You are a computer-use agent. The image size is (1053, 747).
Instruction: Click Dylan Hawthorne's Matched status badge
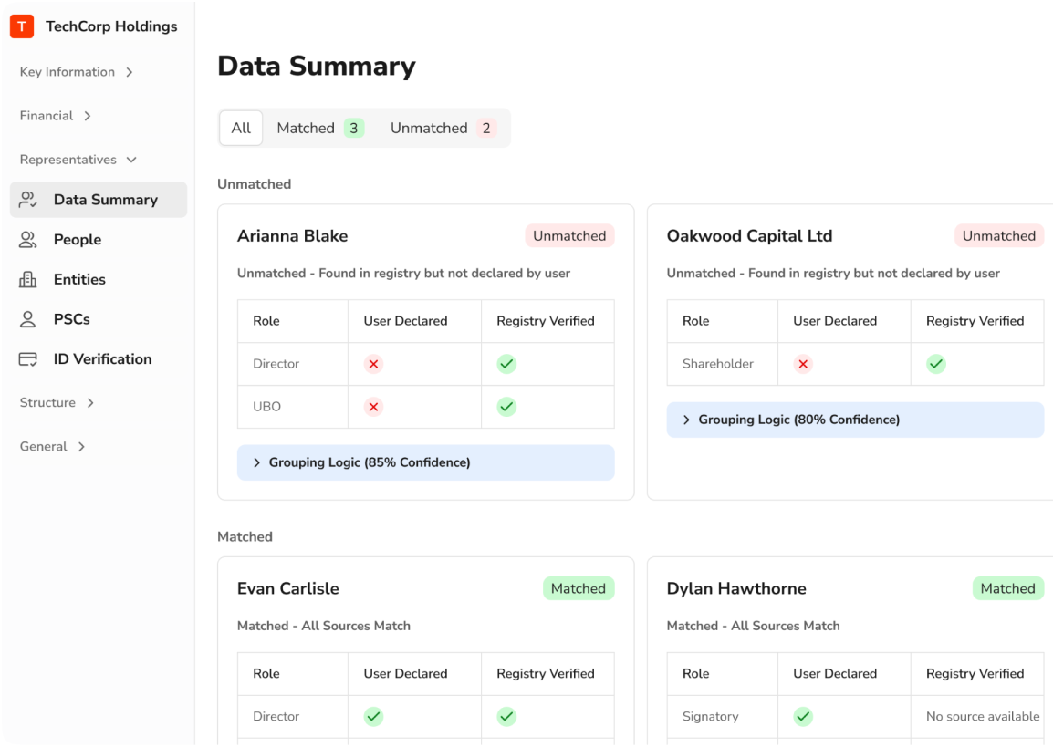point(1007,588)
